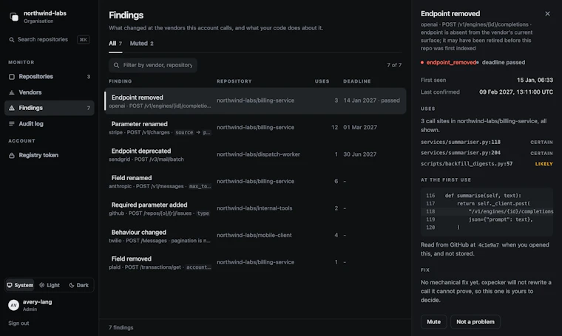The image size is (562, 336).
Task: Click the Registry token lock icon
Action: 12,155
